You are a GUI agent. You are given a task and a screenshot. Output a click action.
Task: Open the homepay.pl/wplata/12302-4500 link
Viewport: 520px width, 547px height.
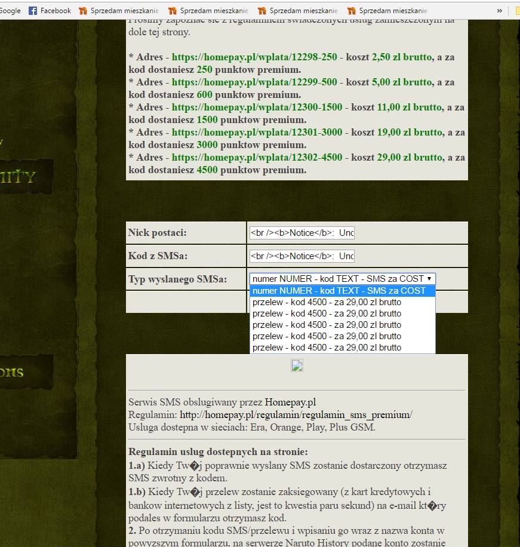point(257,157)
